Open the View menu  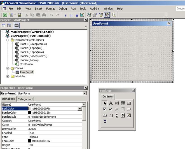(x=28, y=9)
